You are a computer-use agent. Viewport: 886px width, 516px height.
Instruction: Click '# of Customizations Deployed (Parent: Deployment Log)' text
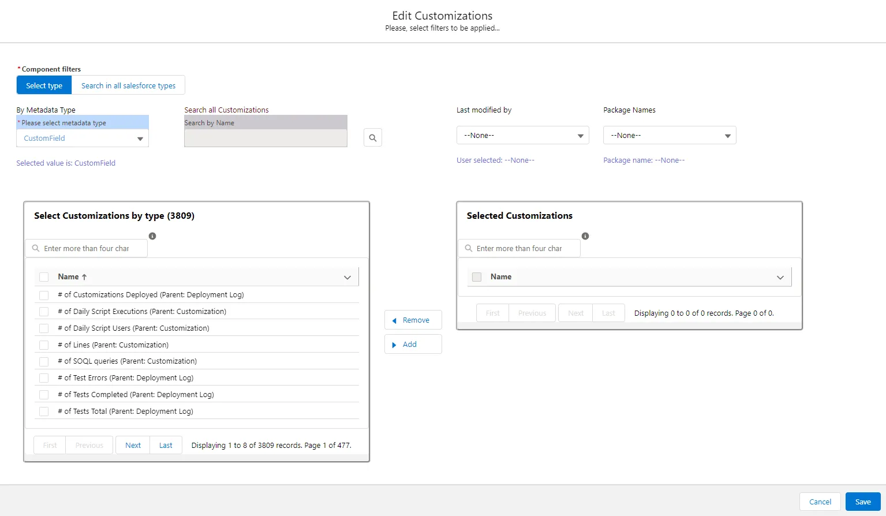(151, 295)
